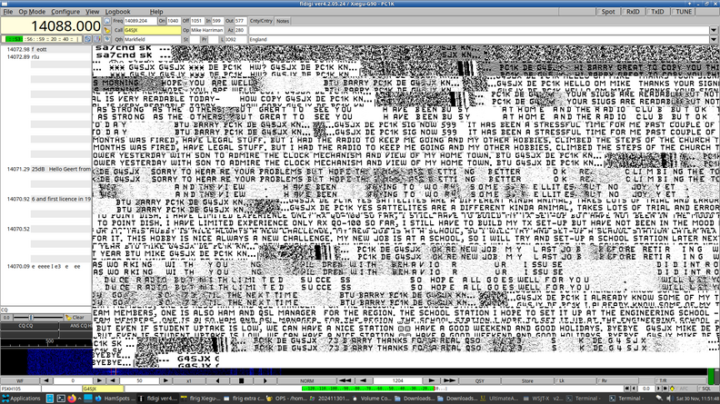
Task: Click the lookup icon beside Qth
Action: click(x=107, y=39)
